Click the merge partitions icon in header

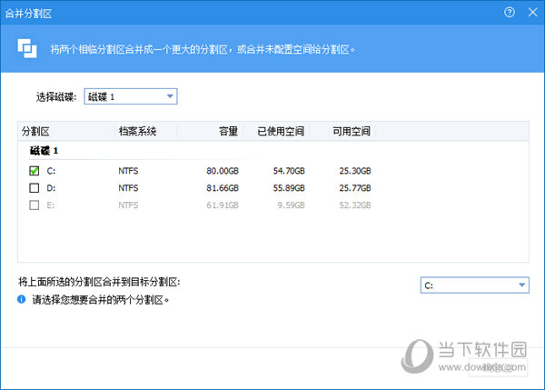coord(28,48)
